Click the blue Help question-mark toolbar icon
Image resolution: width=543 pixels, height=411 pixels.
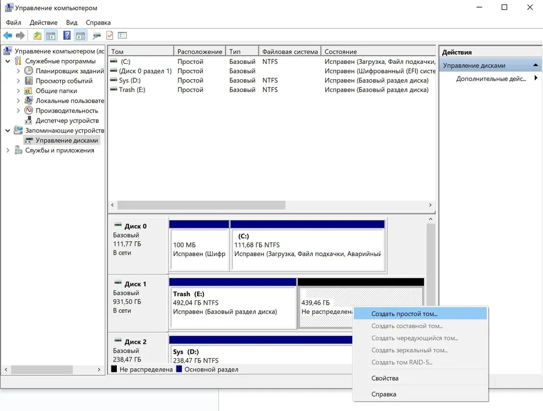(67, 35)
